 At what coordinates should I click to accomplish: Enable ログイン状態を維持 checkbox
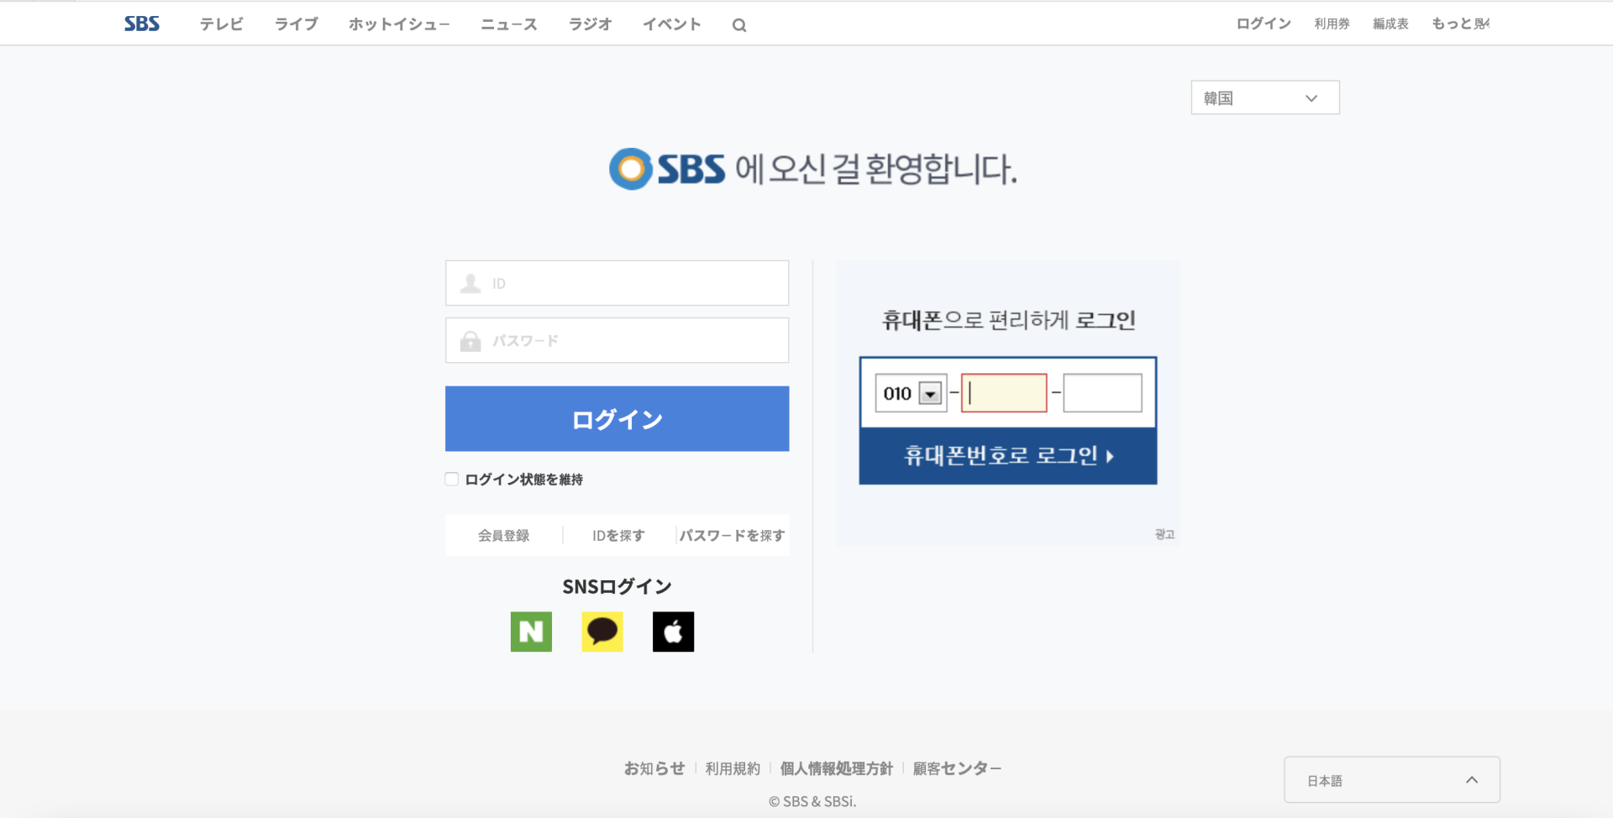(451, 478)
